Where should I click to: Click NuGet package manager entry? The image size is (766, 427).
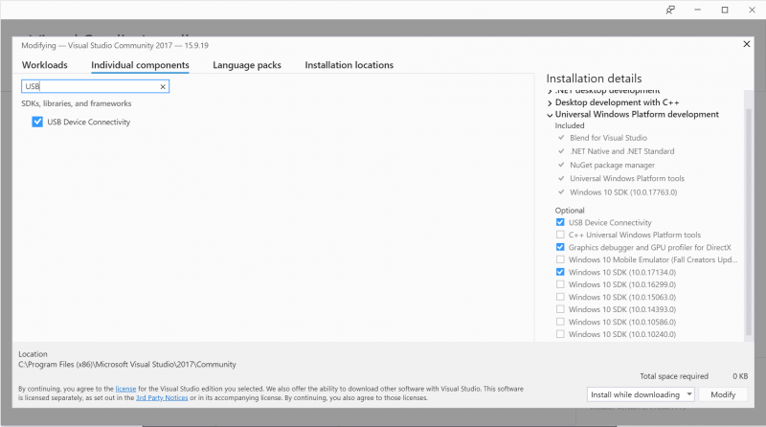(612, 165)
